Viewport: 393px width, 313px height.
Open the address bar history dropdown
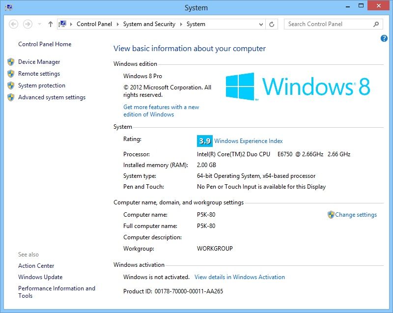tap(261, 24)
